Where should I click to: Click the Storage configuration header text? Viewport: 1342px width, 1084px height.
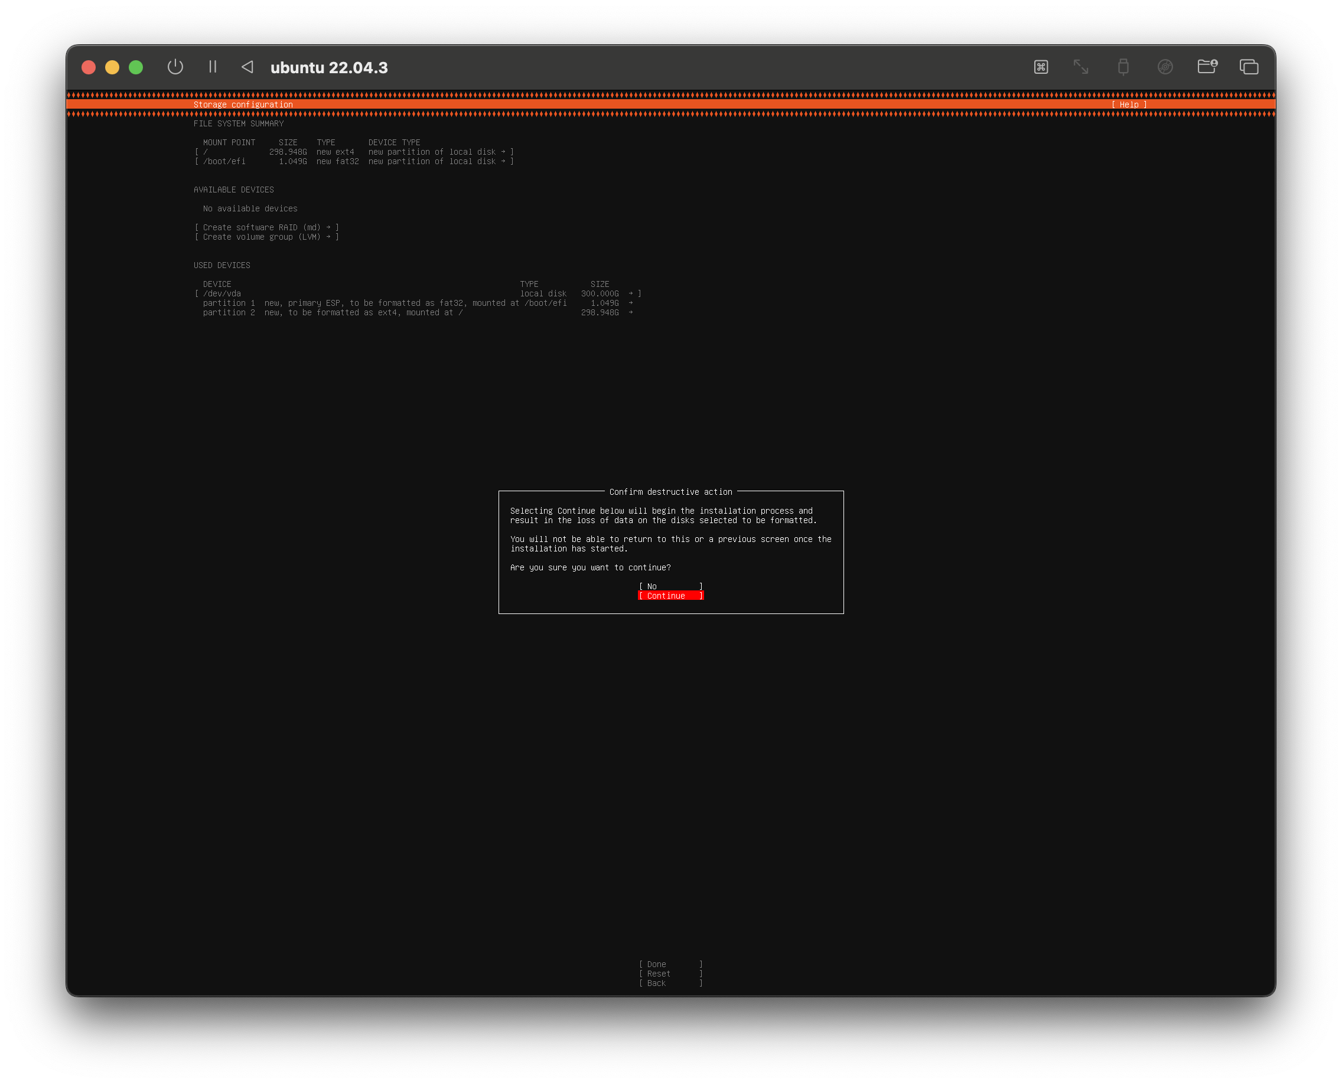coord(243,105)
